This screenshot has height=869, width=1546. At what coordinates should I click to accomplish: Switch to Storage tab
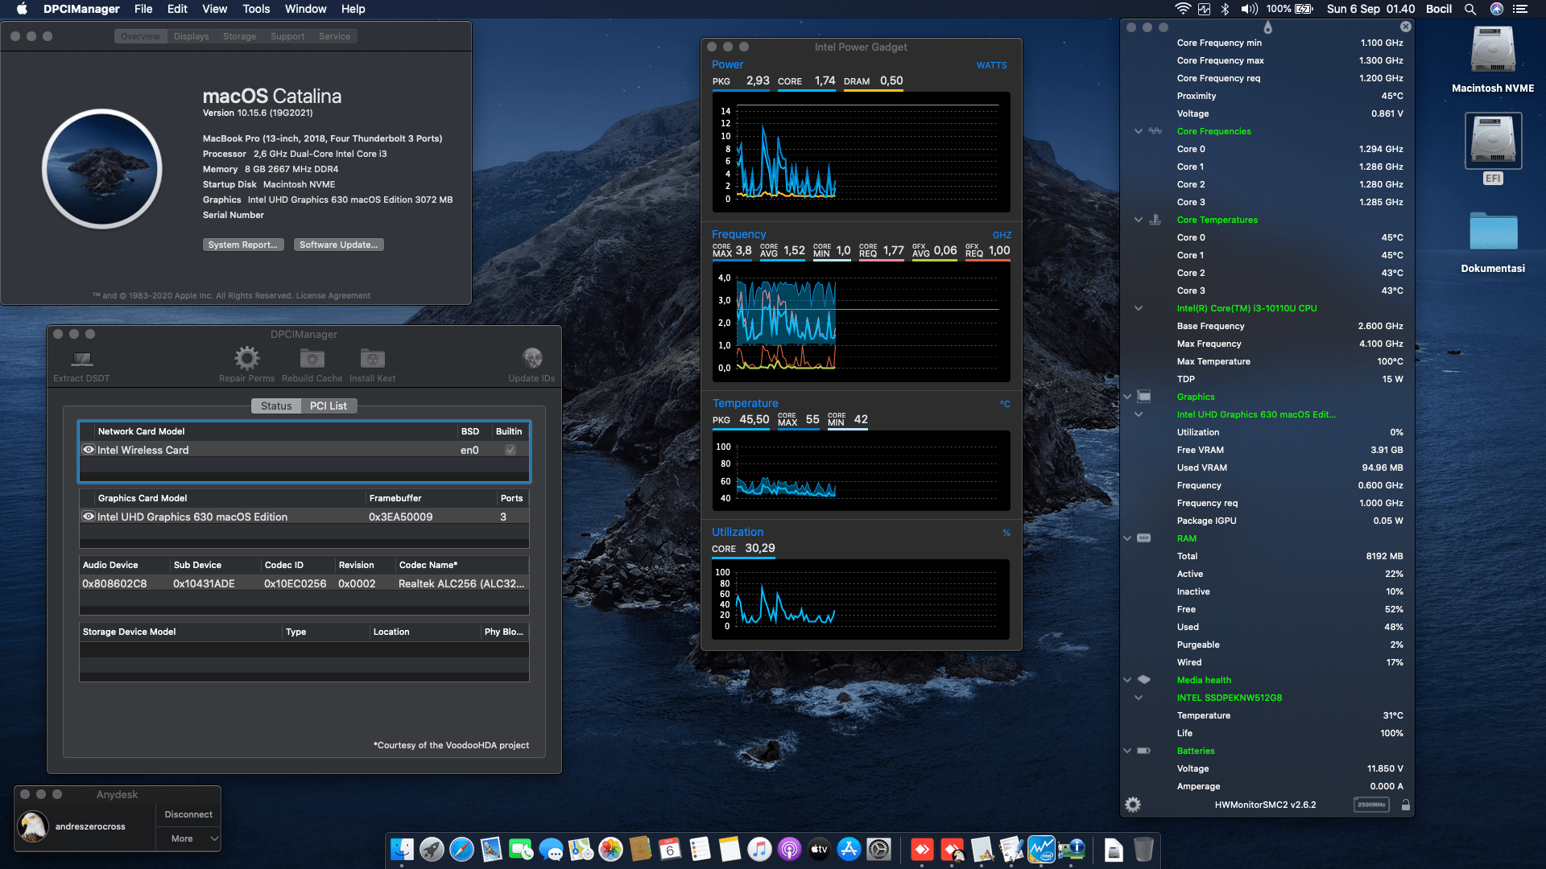(239, 36)
